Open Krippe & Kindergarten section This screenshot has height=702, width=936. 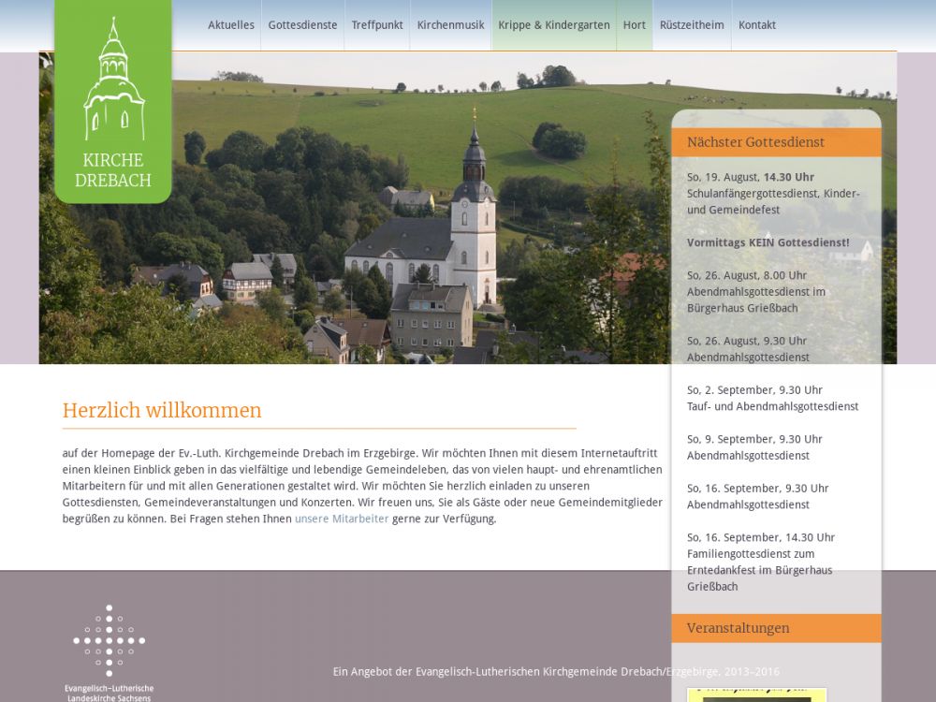[x=553, y=25]
